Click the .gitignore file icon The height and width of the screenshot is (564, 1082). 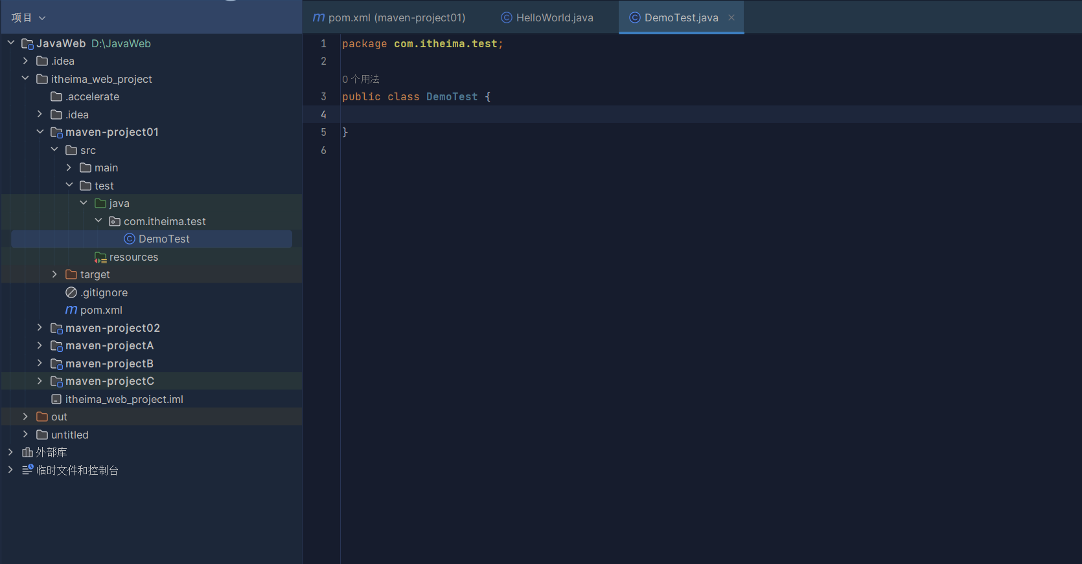point(71,292)
